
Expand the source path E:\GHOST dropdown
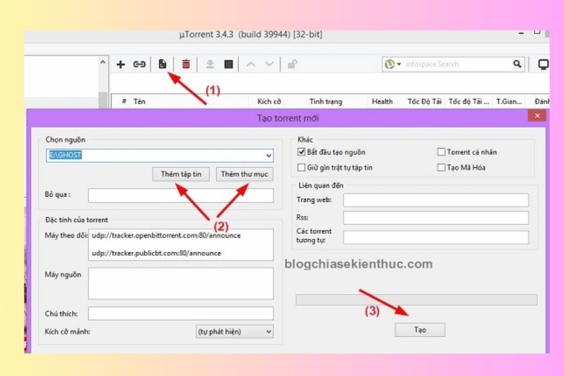point(269,155)
